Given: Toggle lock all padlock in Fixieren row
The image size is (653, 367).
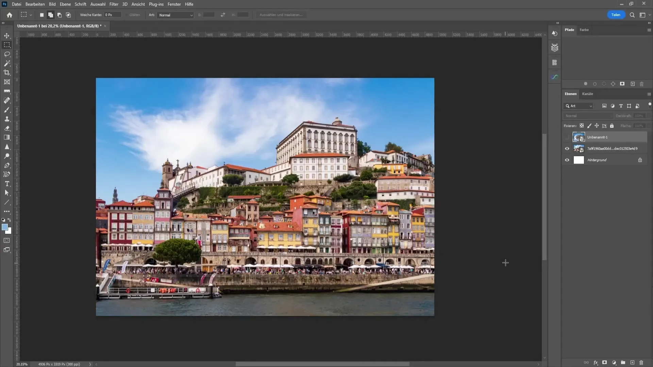Looking at the screenshot, I should (x=612, y=126).
